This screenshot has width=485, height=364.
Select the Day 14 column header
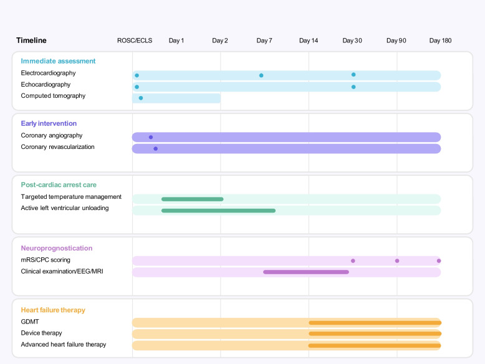coord(309,41)
